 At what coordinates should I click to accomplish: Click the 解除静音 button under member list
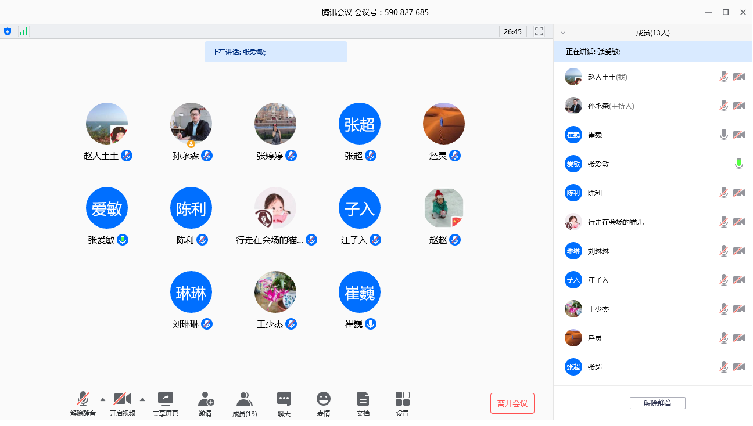point(657,403)
